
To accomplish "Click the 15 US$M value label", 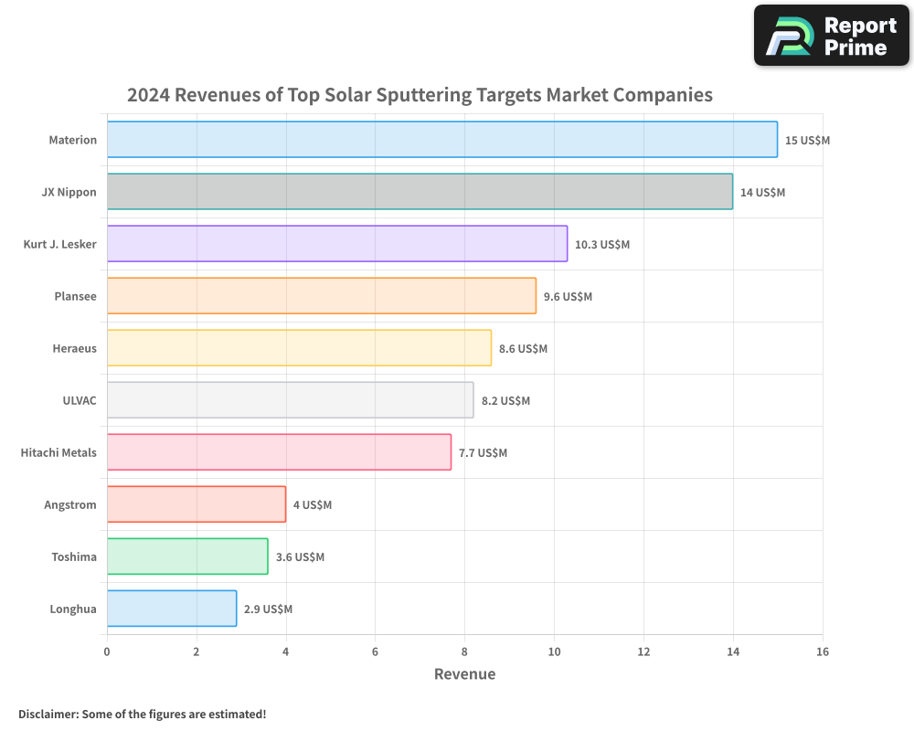I will pos(806,141).
